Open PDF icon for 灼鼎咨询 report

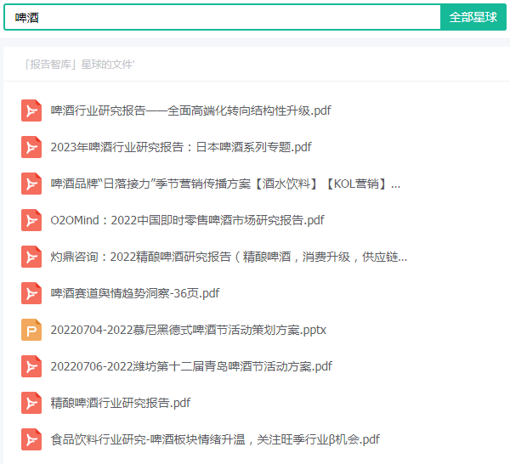coord(31,257)
